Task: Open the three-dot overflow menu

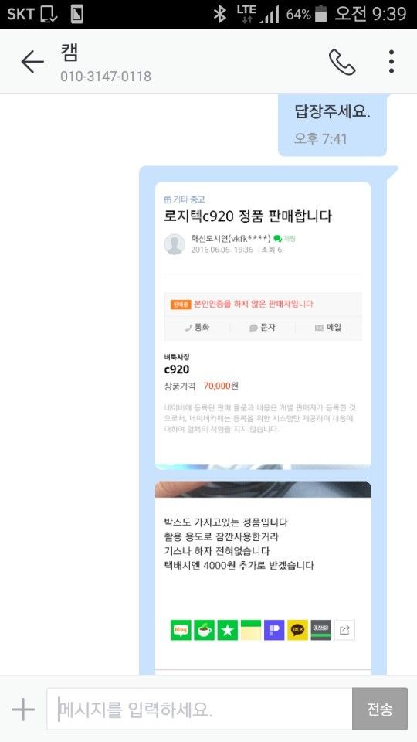Action: [x=391, y=62]
